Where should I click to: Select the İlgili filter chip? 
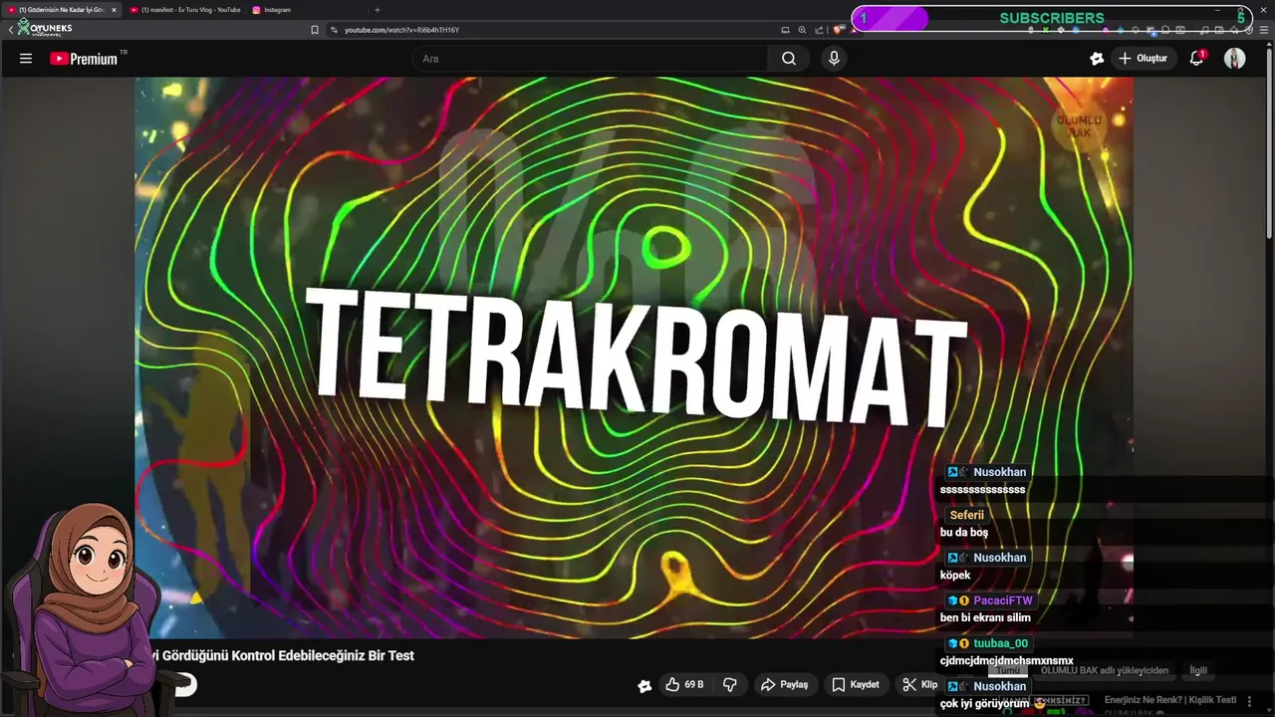coord(1198,670)
